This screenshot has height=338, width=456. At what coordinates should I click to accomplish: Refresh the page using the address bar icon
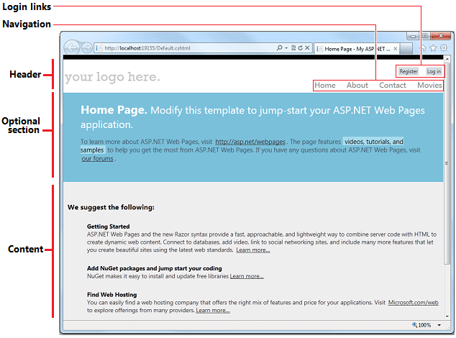click(299, 48)
